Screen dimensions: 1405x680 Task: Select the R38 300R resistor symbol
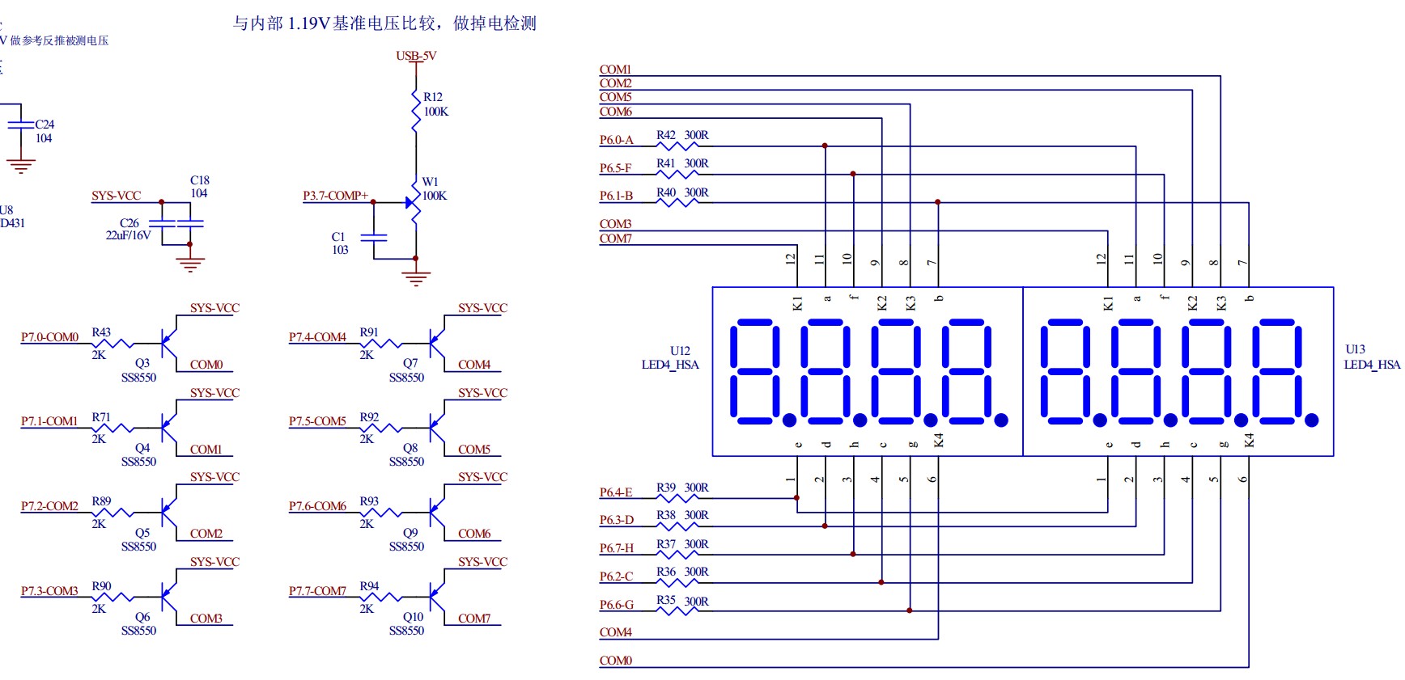click(677, 526)
